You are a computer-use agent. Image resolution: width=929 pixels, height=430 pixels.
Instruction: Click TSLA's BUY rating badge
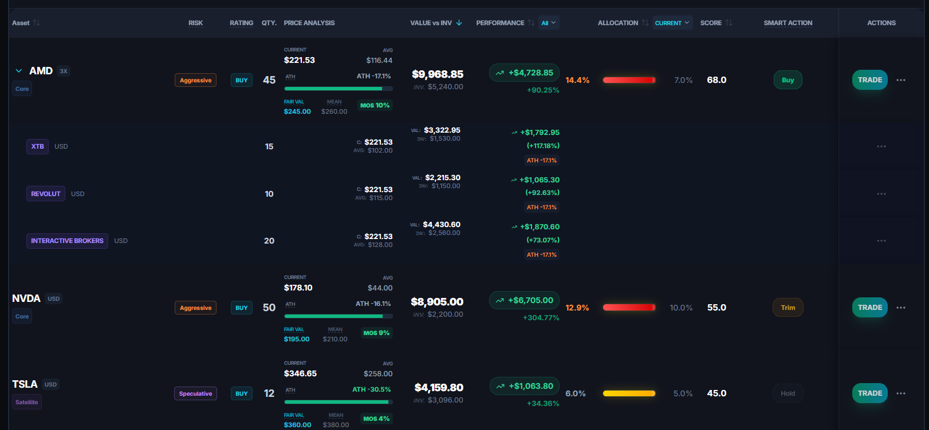(x=242, y=393)
